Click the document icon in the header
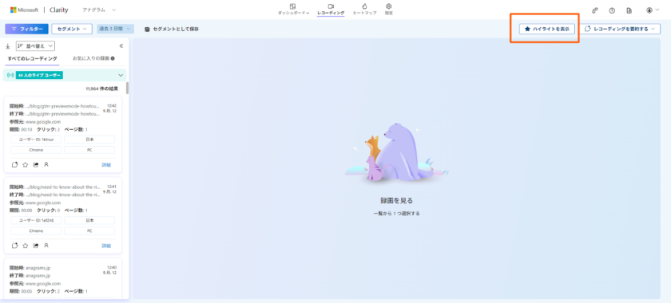The width and height of the screenshot is (671, 303). [x=629, y=10]
